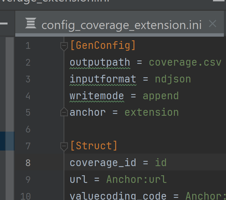This screenshot has width=226, height=200.
Task: Click the append value
Action: pos(161,96)
